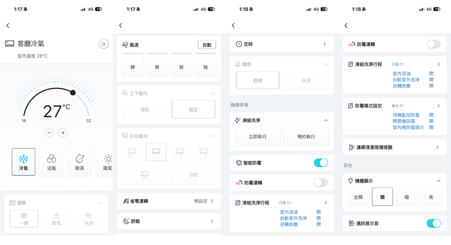The width and height of the screenshot is (451, 245).
Task: Tap 預約執行 under 凍結洗淨
Action: click(306, 136)
